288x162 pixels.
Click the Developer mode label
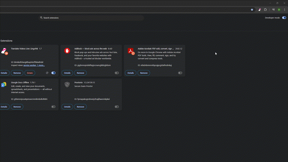click(272, 18)
